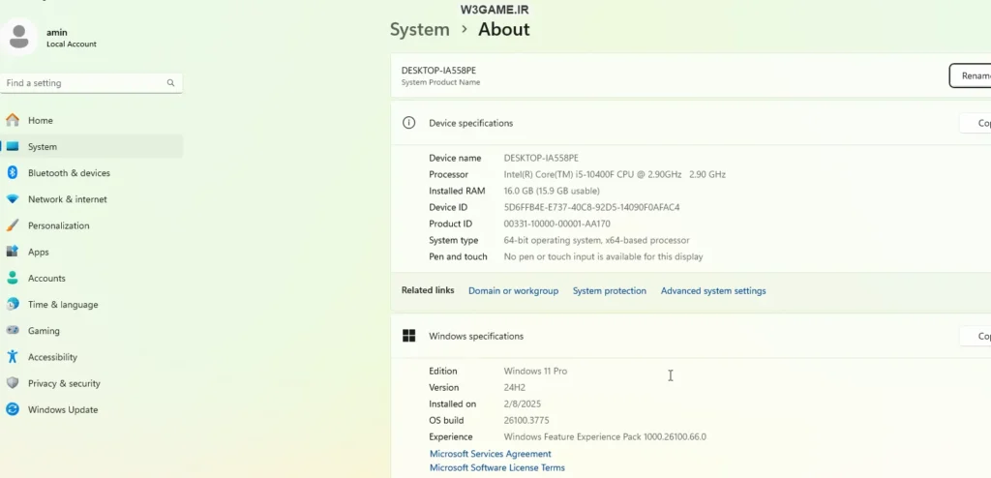Copy device specifications button
Screen dimensions: 991x478
click(x=976, y=123)
